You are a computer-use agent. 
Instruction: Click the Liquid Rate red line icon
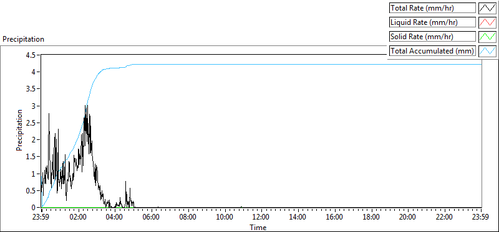point(487,22)
